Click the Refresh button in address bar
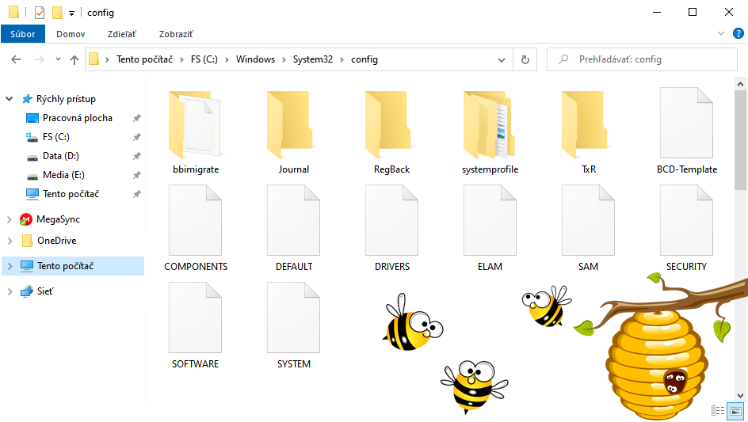This screenshot has width=748, height=422. click(525, 59)
